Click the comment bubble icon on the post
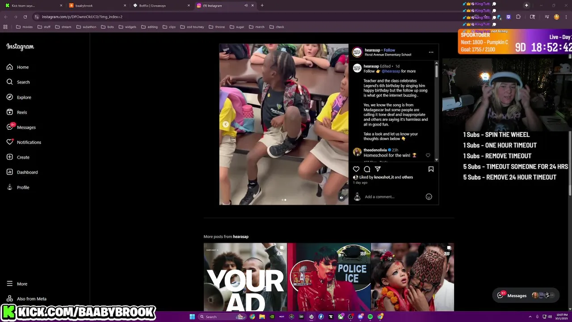 [367, 169]
